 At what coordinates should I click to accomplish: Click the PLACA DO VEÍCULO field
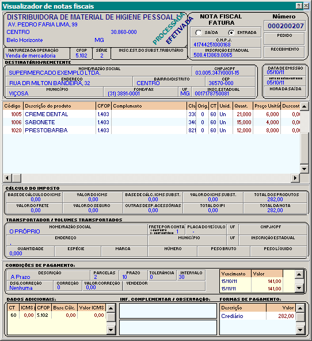tap(206, 229)
